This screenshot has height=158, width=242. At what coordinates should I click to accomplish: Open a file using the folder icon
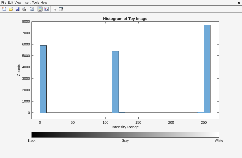coord(11,9)
